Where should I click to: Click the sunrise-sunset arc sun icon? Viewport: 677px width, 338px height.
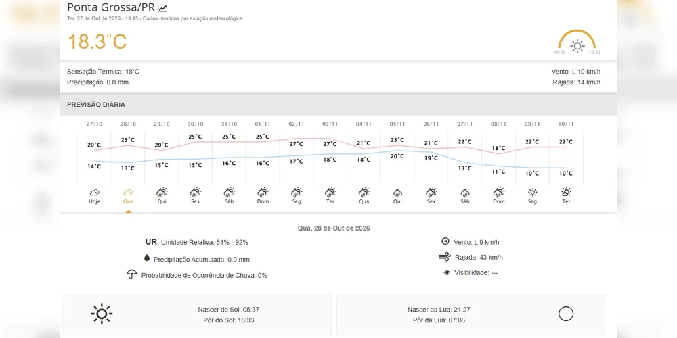click(577, 46)
